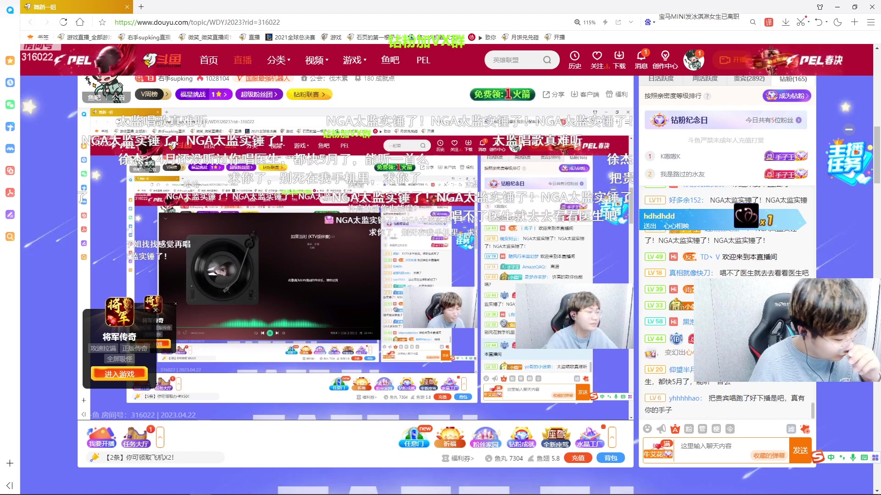Click the 充值 recharge button
881x495 pixels.
578,458
